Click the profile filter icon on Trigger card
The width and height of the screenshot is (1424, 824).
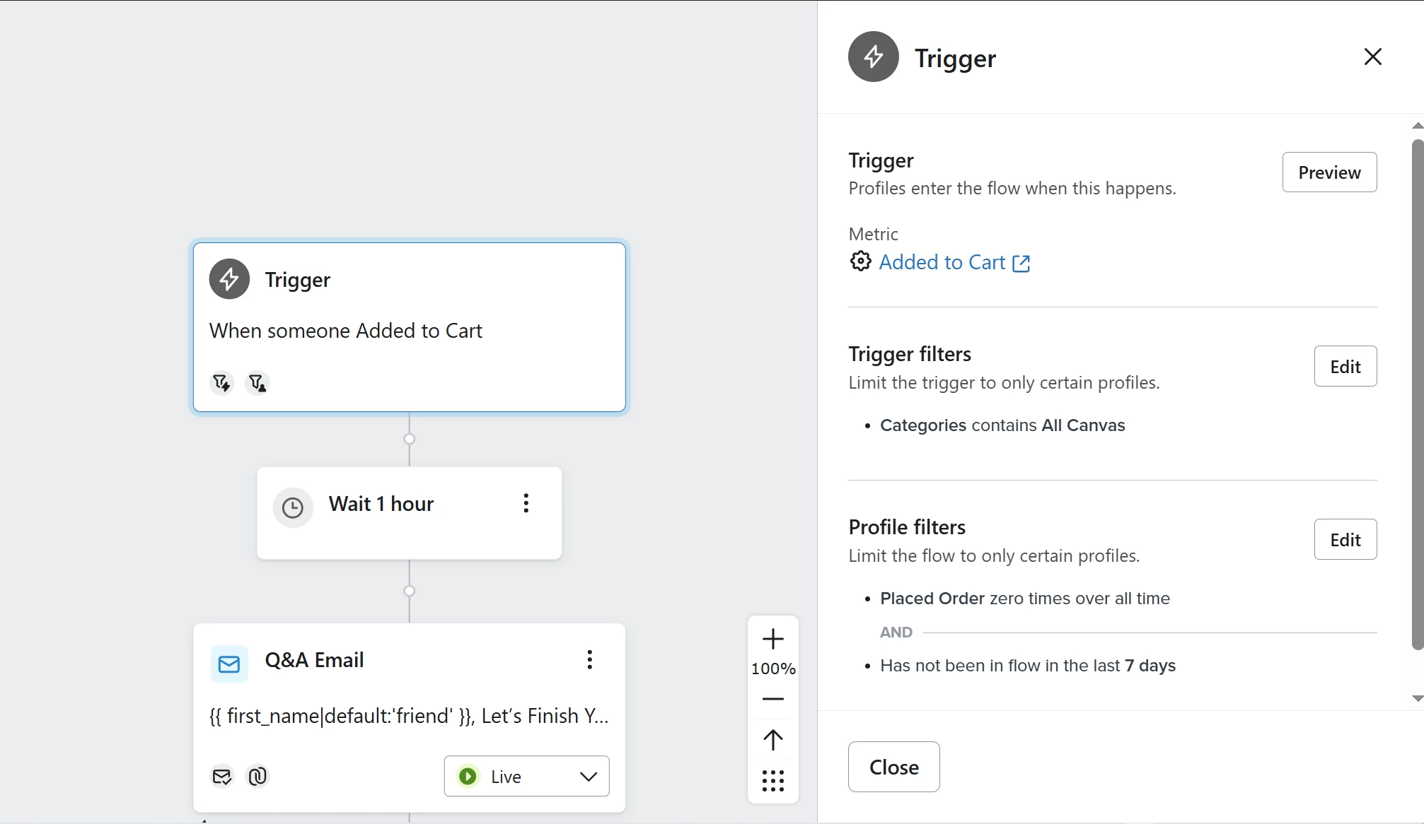257,382
